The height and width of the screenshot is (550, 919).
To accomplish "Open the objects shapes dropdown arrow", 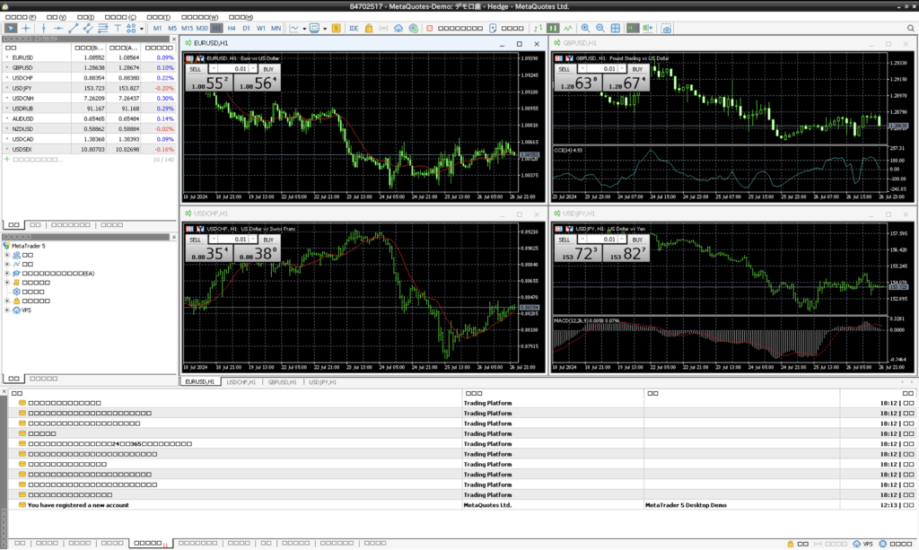I will 143,28.
